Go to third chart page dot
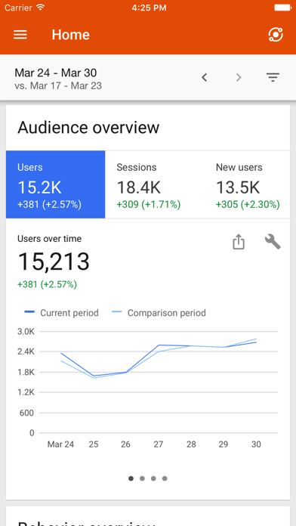Screen dimensions: 296x526 point(153,478)
